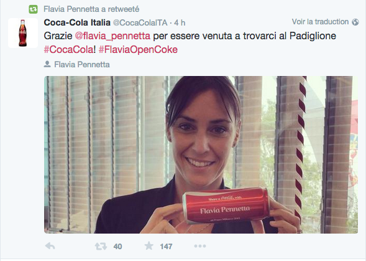Viewport: 366px width, 261px height.
Task: Retweet this Coca-Cola Italia tweet
Action: (101, 246)
